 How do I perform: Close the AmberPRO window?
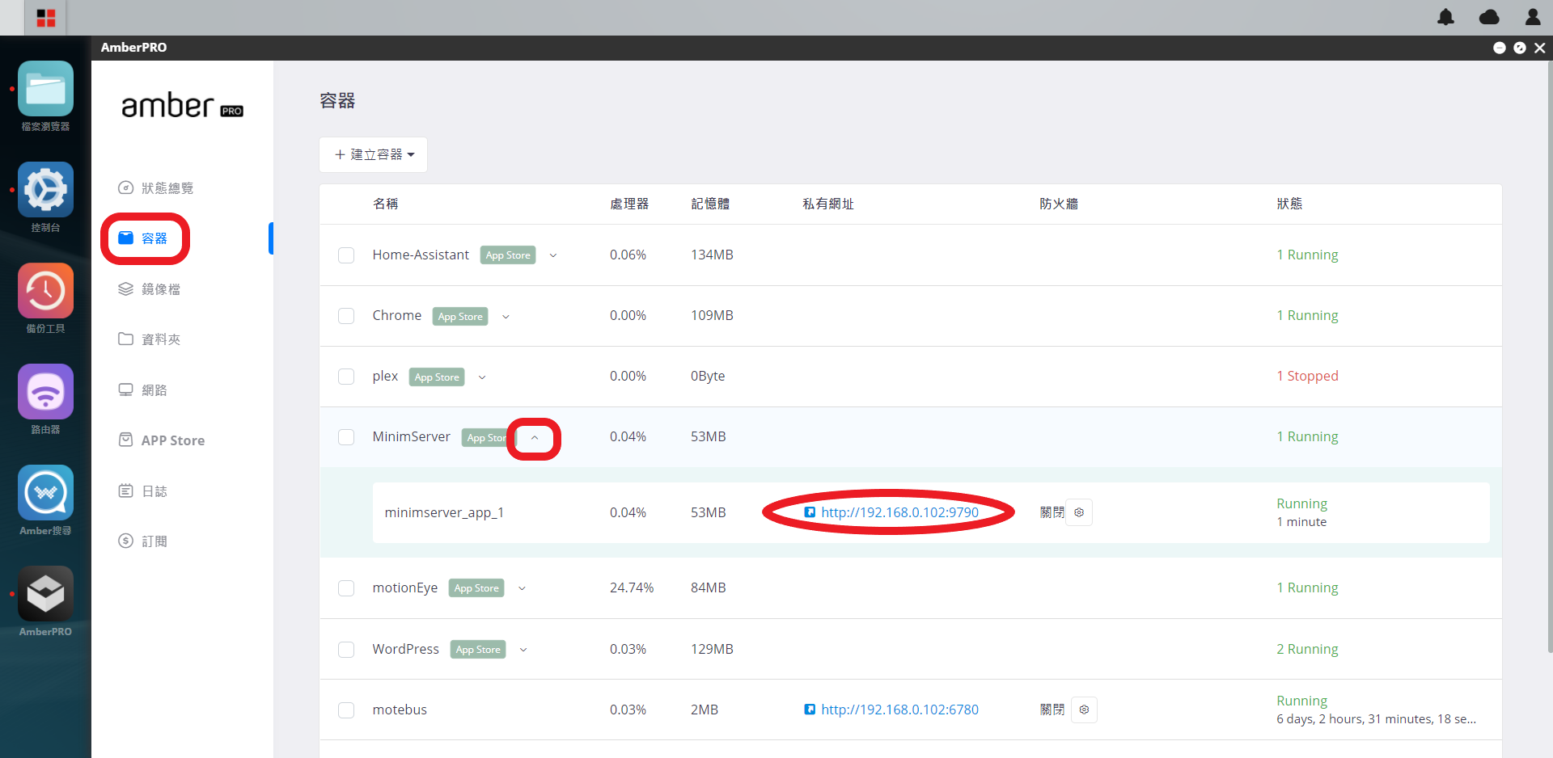pos(1540,48)
